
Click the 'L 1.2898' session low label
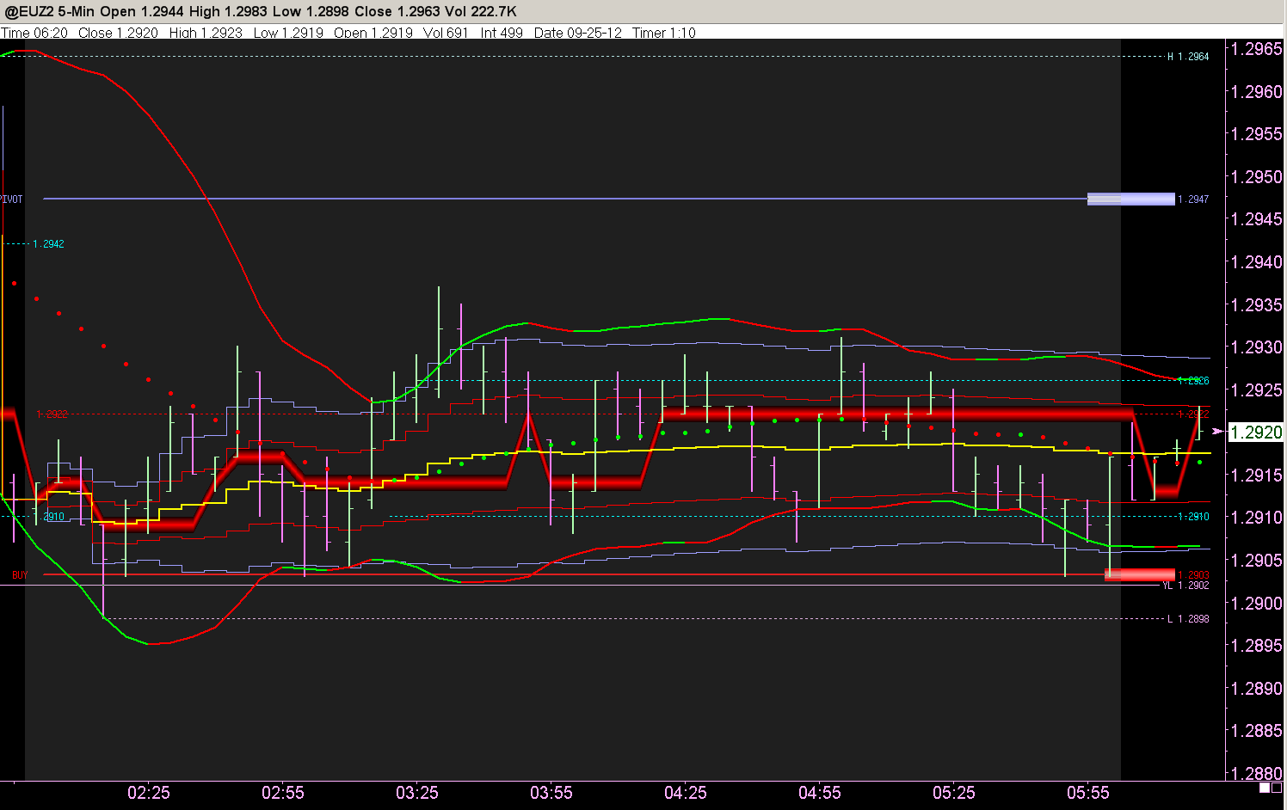(x=1188, y=619)
